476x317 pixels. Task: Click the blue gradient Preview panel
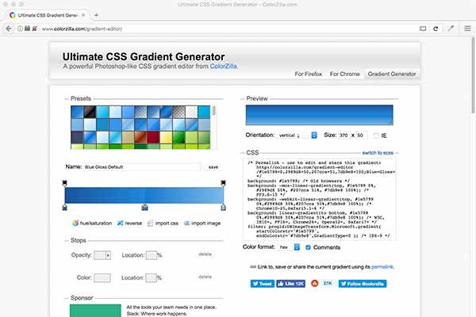[320, 115]
